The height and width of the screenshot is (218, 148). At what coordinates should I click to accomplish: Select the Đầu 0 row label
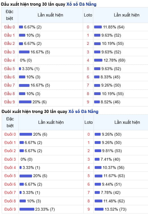click(x=9, y=27)
